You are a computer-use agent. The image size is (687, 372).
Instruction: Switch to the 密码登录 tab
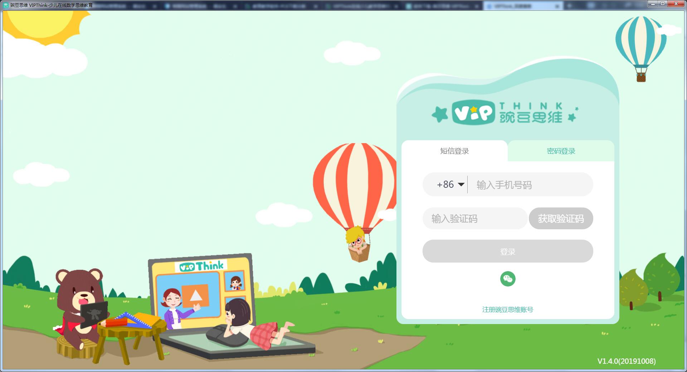[561, 151]
